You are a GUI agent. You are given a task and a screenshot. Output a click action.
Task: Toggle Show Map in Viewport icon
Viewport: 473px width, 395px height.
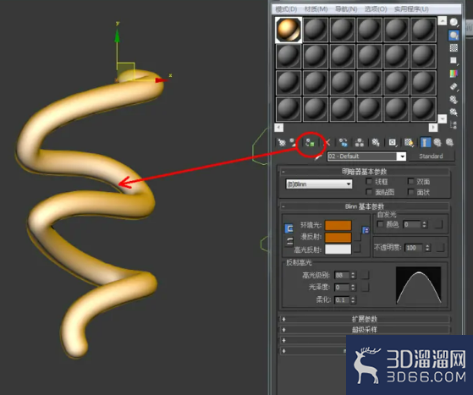point(409,142)
